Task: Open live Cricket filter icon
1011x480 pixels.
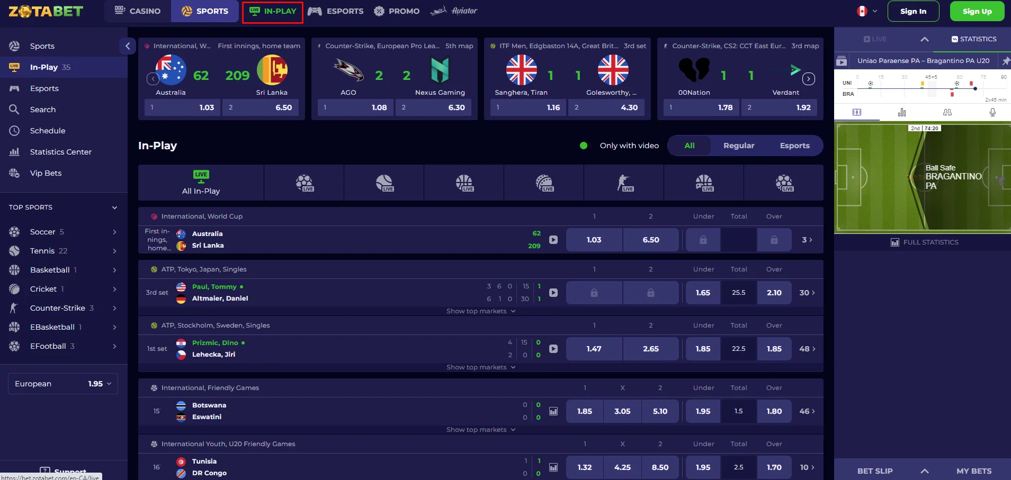Action: tap(544, 183)
